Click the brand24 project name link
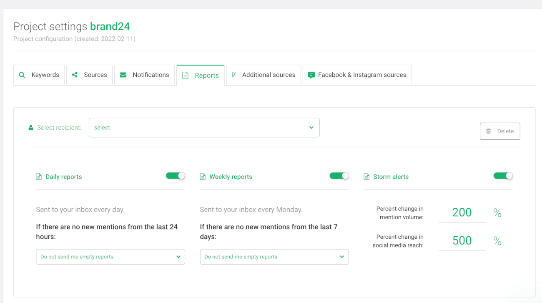542x303 pixels. (x=110, y=26)
